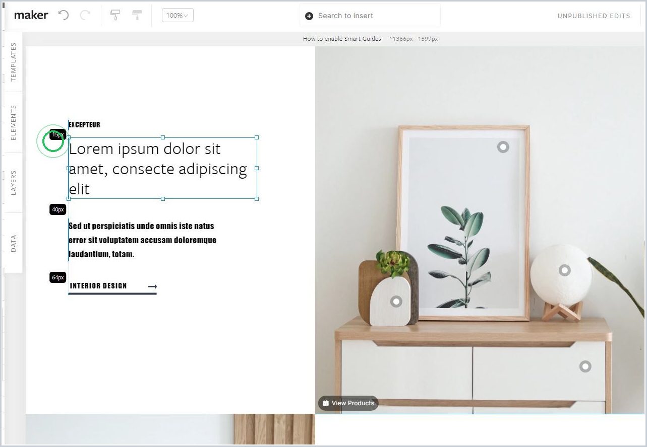Screen dimensions: 647x447
Task: Click the Search to insert field
Action: [x=370, y=16]
